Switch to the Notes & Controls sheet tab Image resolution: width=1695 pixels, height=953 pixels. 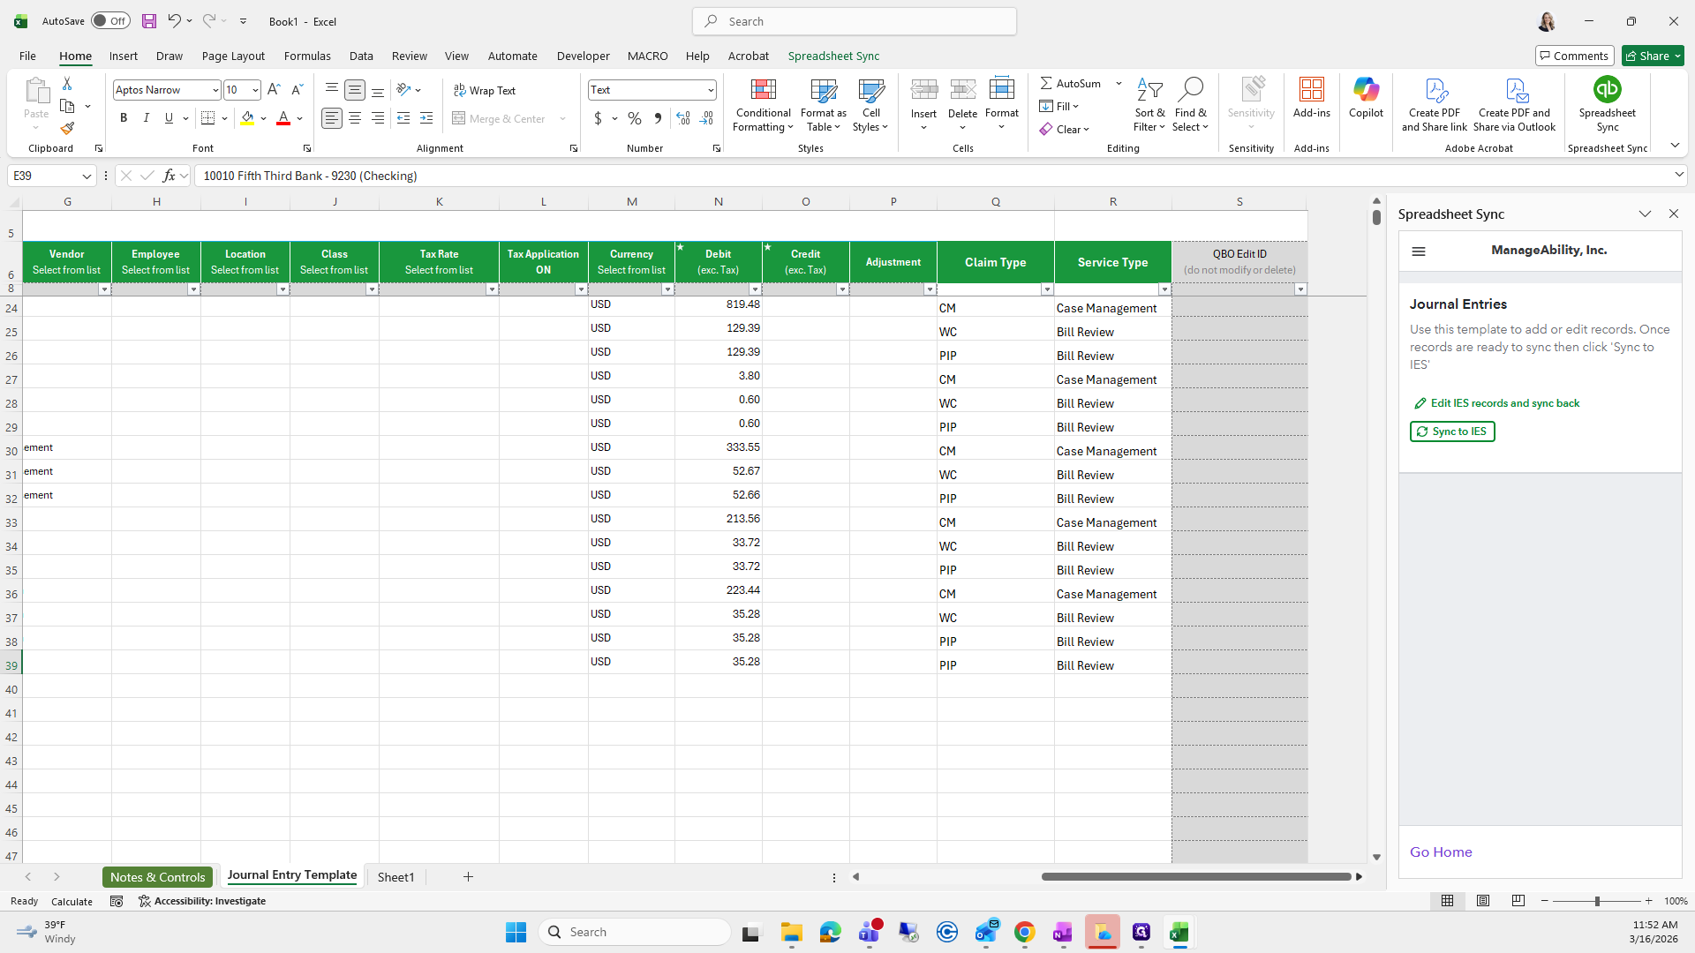tap(158, 876)
